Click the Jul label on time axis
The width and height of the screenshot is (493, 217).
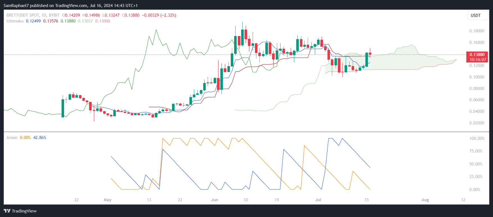pos(318,200)
